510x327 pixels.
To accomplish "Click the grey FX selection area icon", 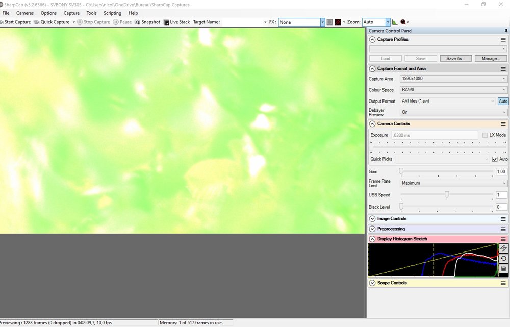I will click(330, 22).
